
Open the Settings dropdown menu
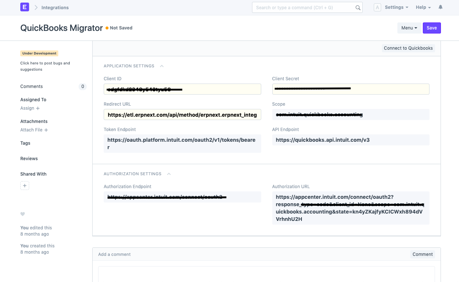(x=396, y=7)
